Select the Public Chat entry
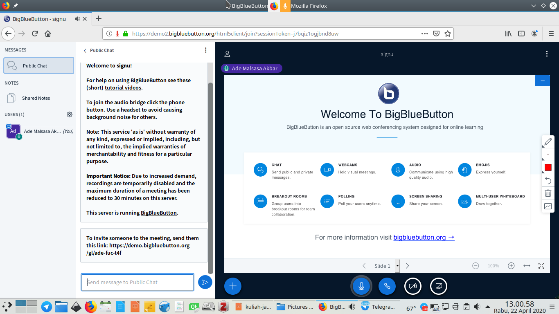The height and width of the screenshot is (314, 559). point(38,65)
